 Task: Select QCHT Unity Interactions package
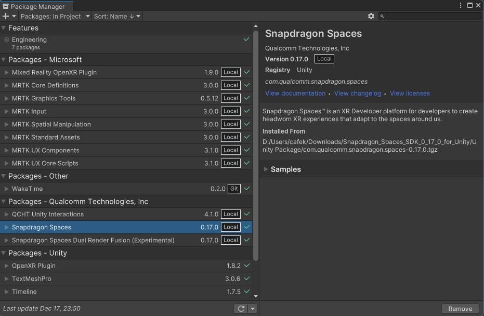coord(126,214)
